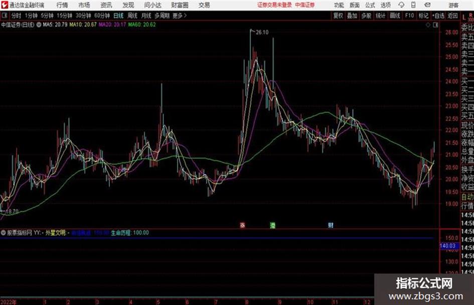This screenshot has height=305, width=474.
Task: Open the 功能 menu
Action: coord(339,5)
